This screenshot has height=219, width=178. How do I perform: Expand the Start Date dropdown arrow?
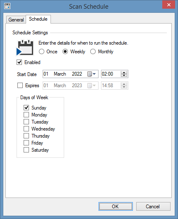tap(94, 74)
